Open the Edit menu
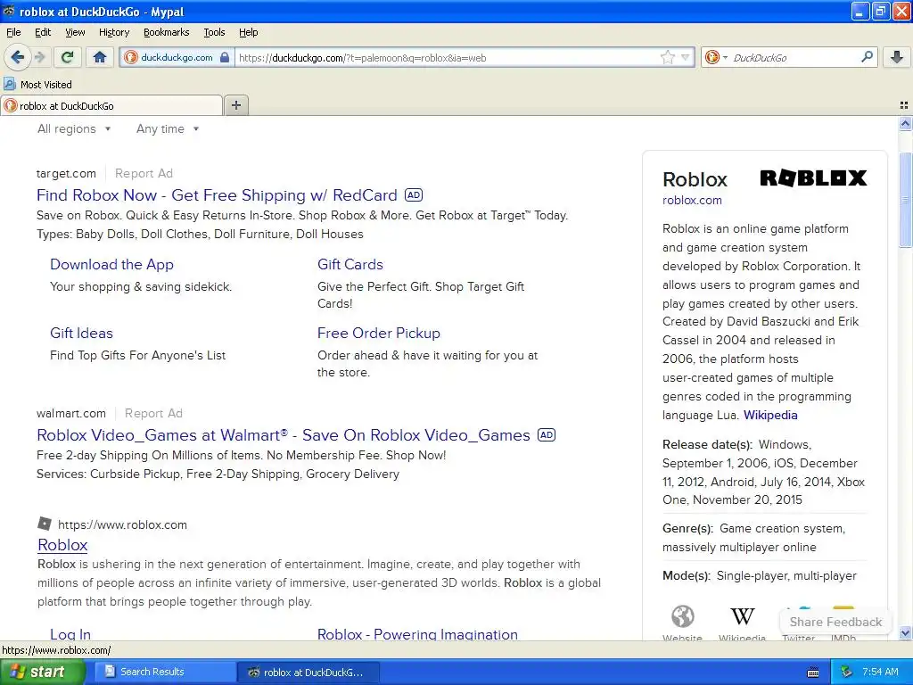 pos(43,32)
